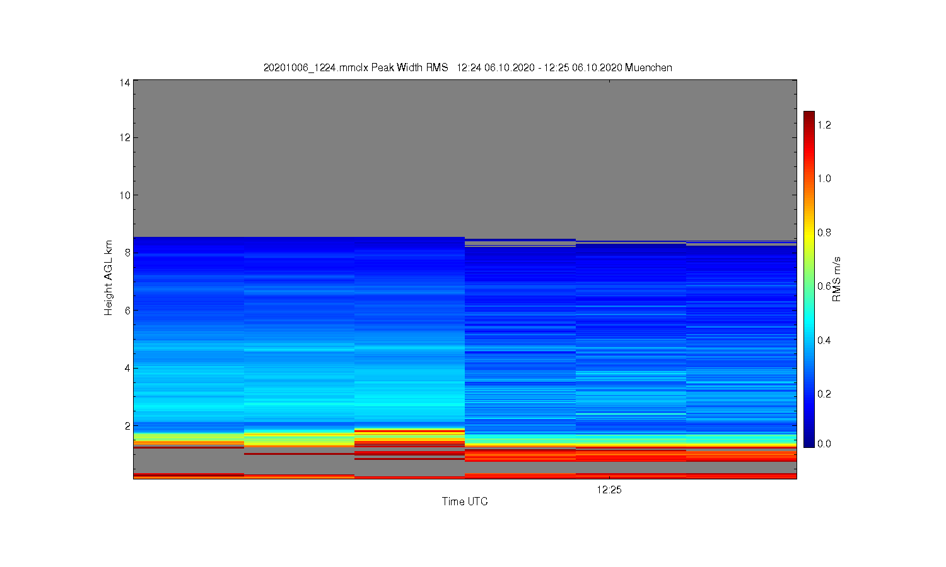Click the 10 km height tick label

[x=125, y=195]
